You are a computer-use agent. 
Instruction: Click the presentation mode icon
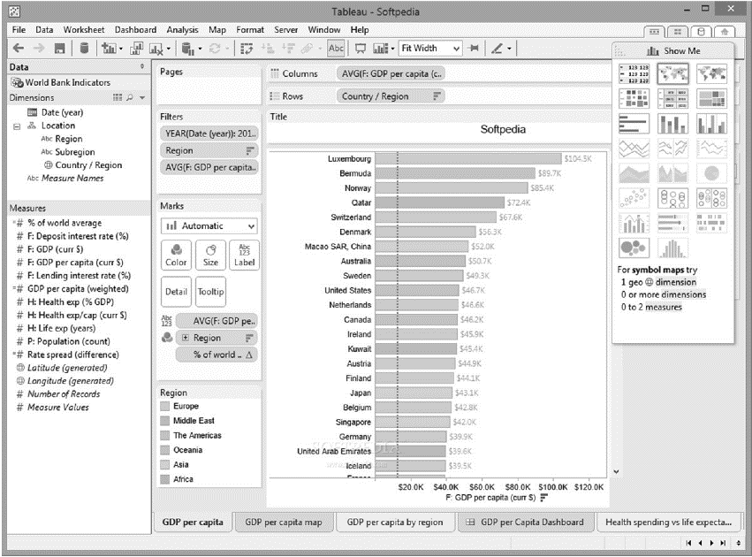pyautogui.click(x=361, y=48)
